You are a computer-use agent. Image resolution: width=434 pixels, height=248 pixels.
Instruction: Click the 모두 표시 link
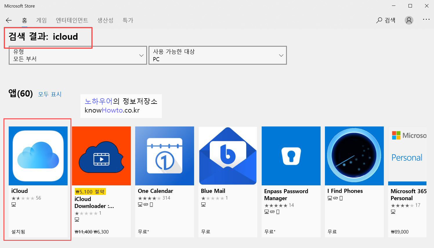50,94
